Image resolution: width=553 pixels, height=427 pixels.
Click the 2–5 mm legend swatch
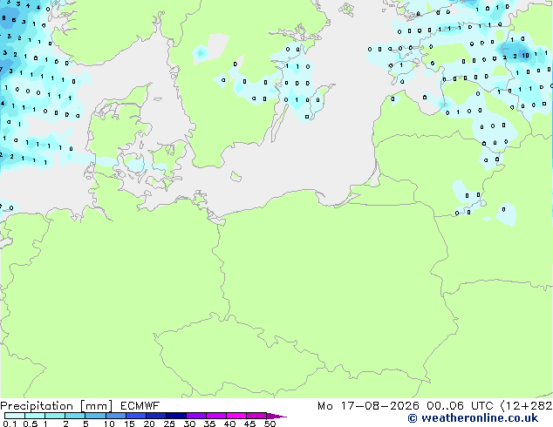pos(75,416)
